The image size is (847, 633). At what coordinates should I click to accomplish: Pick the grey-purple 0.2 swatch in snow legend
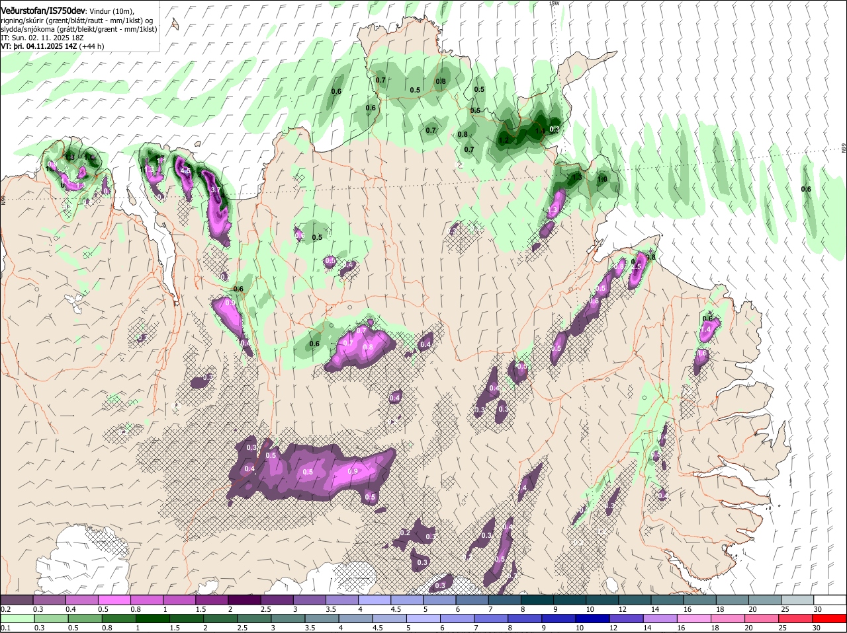(17, 600)
